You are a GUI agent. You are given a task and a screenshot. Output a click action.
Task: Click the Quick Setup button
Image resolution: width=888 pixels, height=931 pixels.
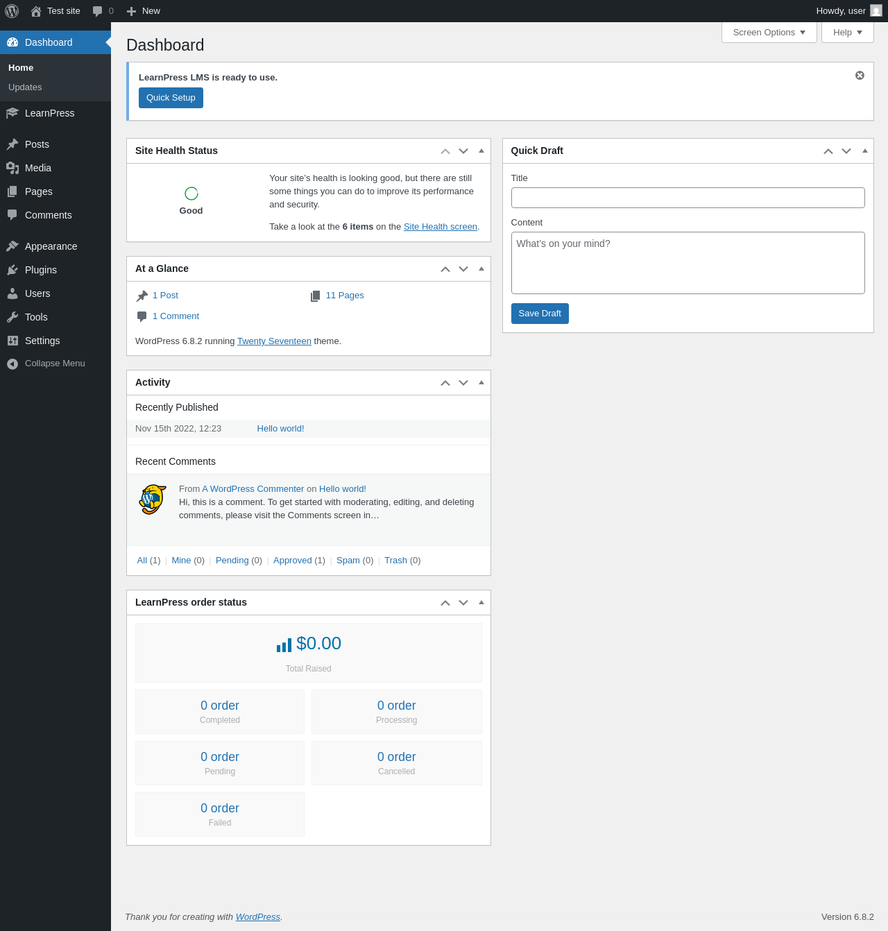coord(171,98)
